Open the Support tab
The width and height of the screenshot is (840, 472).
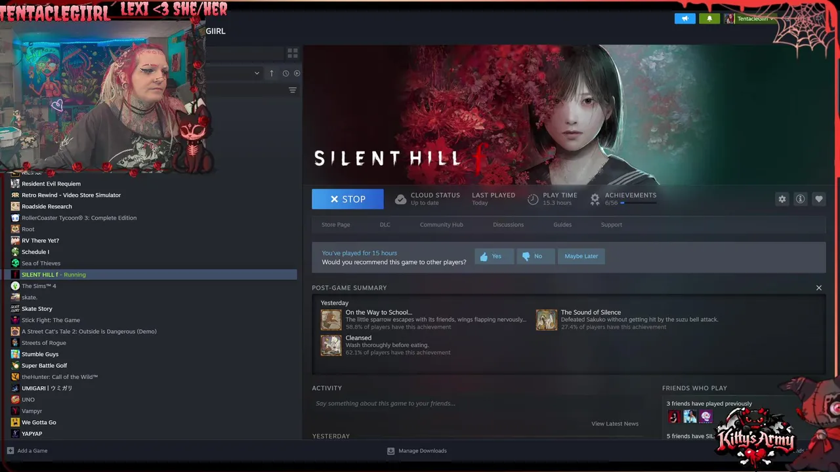pyautogui.click(x=611, y=225)
